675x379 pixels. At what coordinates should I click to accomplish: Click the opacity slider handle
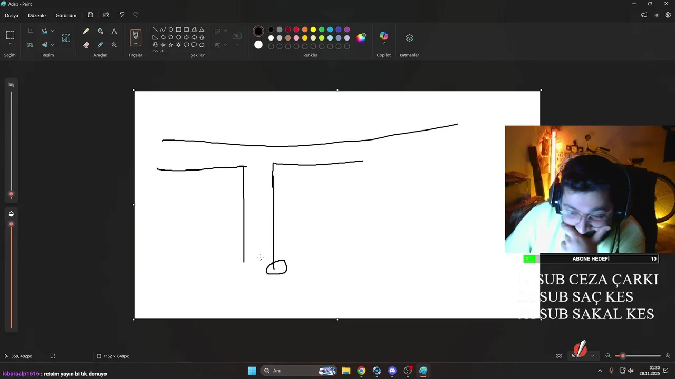point(11,224)
